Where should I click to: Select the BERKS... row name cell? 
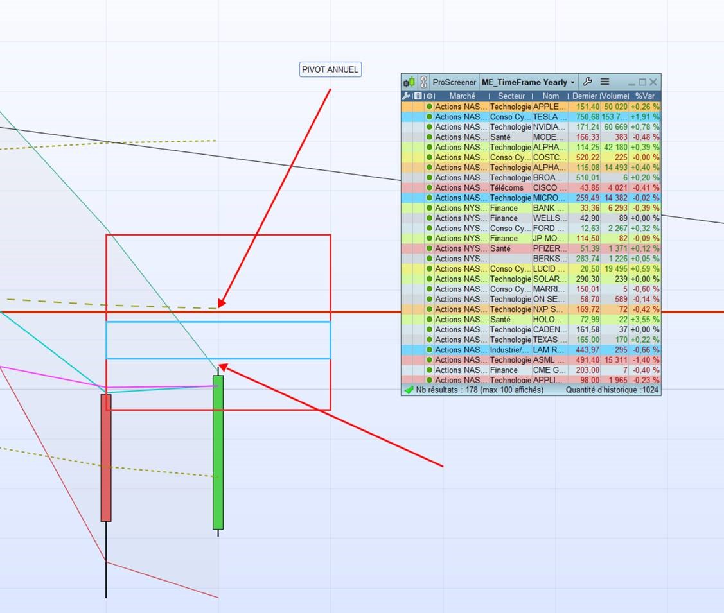(549, 259)
